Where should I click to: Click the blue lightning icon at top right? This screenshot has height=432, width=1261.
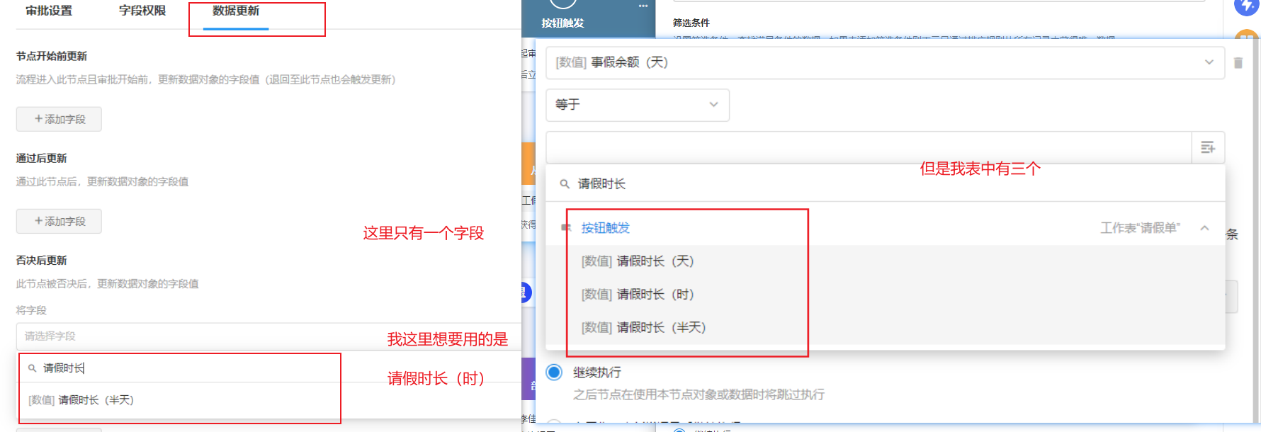coord(1247,6)
